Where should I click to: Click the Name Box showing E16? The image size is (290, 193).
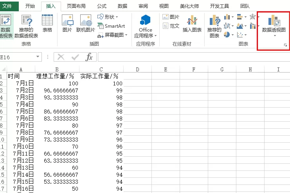pos(18,57)
